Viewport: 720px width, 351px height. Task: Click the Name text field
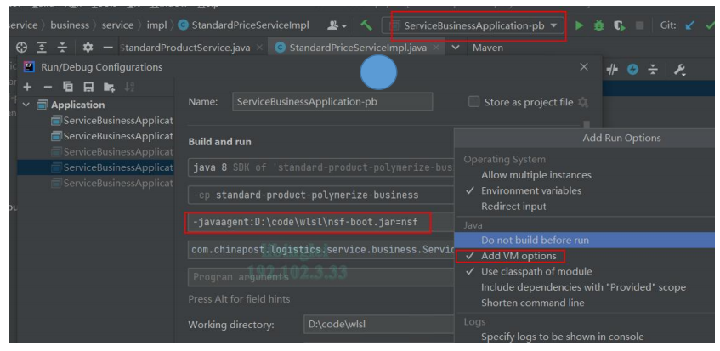(x=332, y=102)
